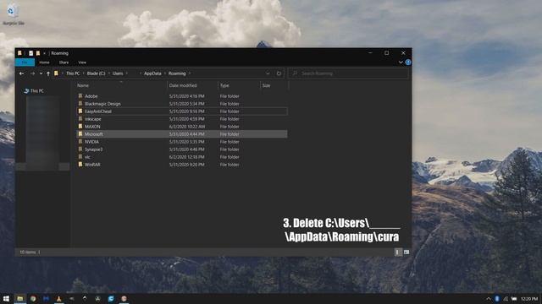
Task: Select the EasyAntiCheat folder
Action: tap(181, 111)
